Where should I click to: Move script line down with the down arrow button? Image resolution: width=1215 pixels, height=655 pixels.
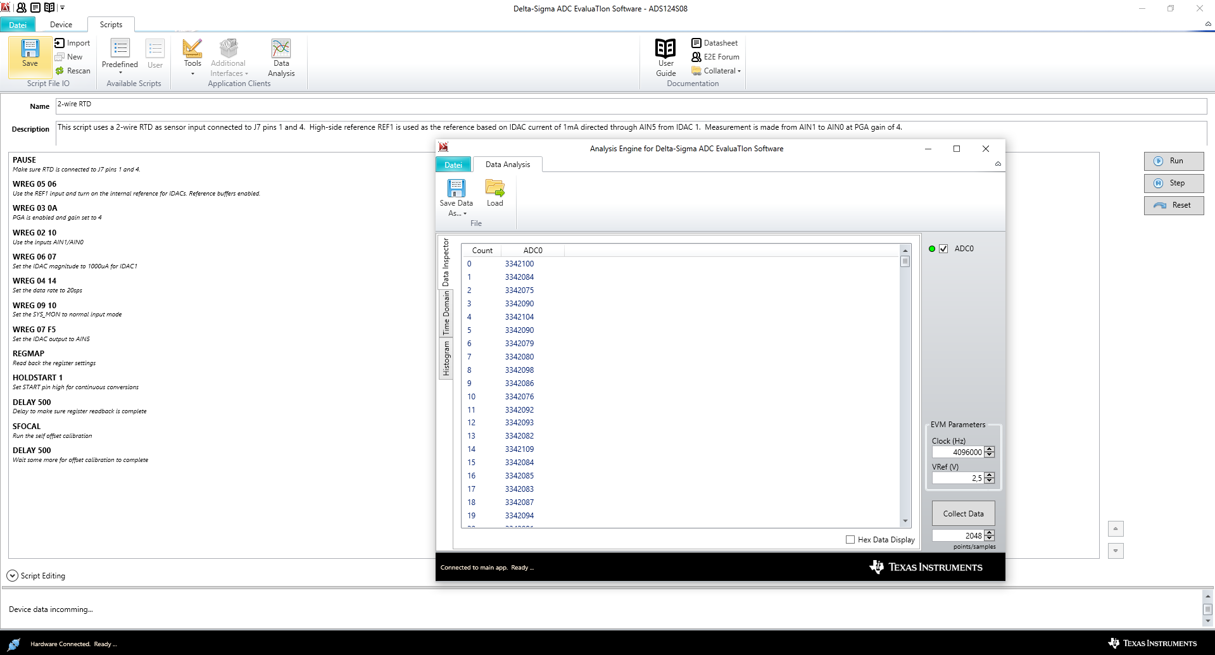pos(1116,551)
